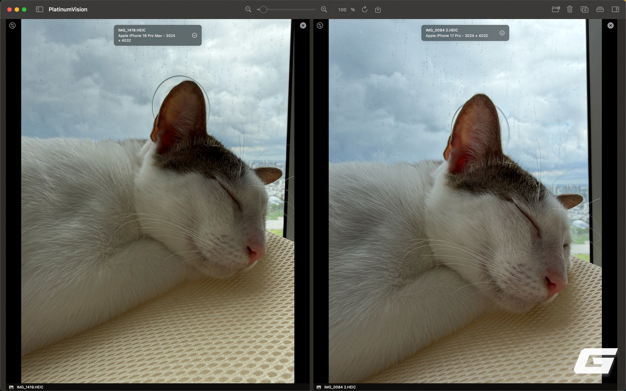Click the add comparison pane icon
The width and height of the screenshot is (626, 391).
tap(584, 9)
